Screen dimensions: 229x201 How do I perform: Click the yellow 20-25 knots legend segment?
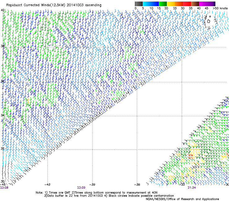(171, 4)
